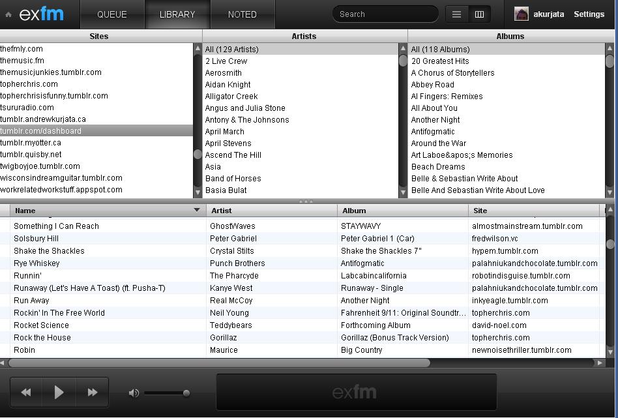Select site topherchris.com in Sites list
This screenshot has width=618, height=418.
point(96,84)
